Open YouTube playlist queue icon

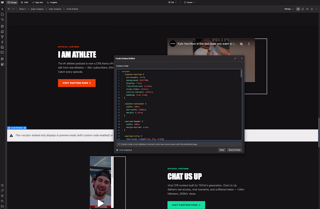[241, 44]
